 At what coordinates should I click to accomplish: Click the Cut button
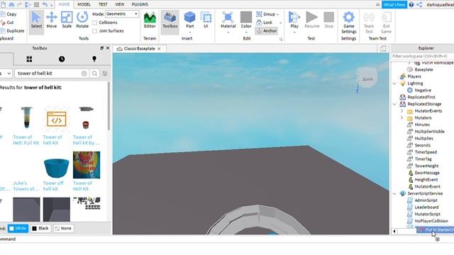click(x=7, y=23)
